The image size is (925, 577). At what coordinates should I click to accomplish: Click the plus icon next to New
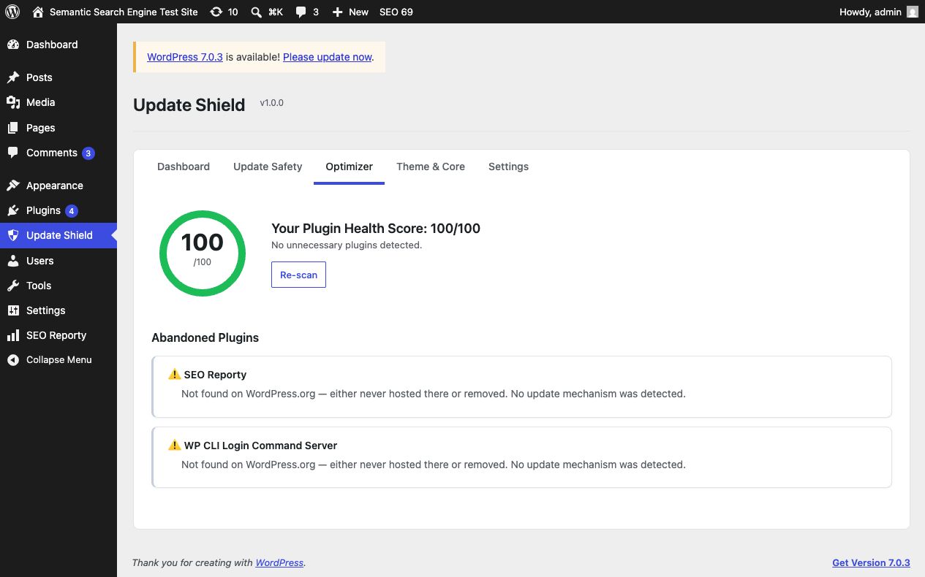(337, 12)
